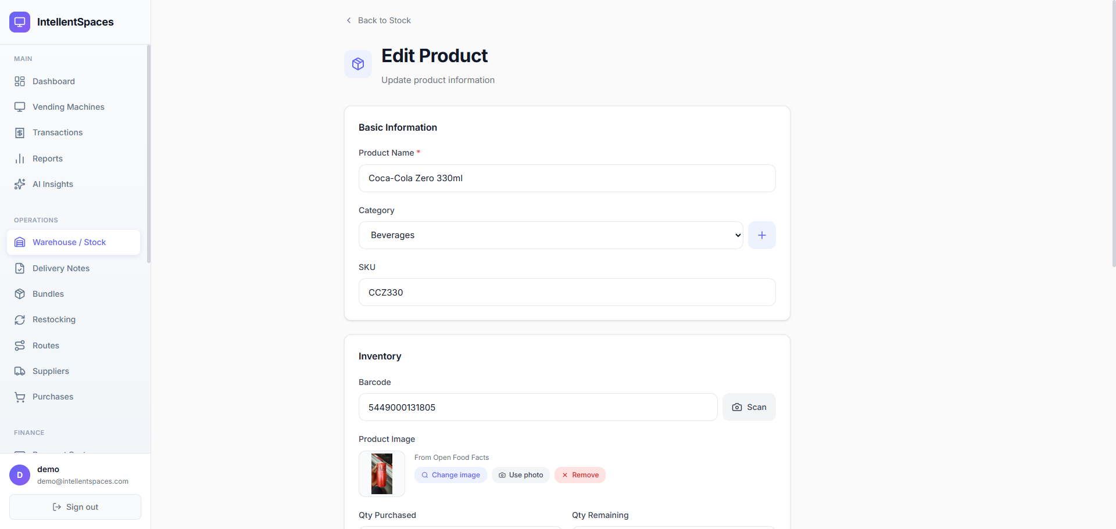
Task: Remove the product image
Action: 580,475
